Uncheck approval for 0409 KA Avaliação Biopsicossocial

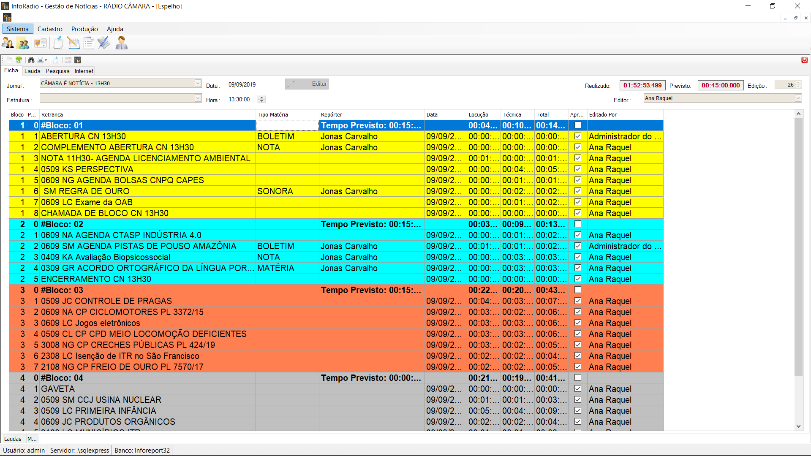coord(578,257)
